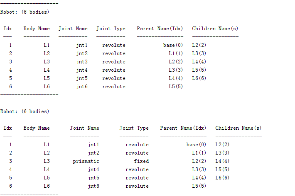Select 'revolute' for jnt6 in the first table
Viewport: 295px width, 196px height.
[113, 87]
